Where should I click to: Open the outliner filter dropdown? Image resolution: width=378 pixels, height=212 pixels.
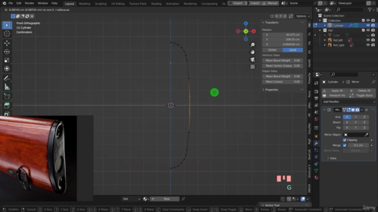point(371,9)
